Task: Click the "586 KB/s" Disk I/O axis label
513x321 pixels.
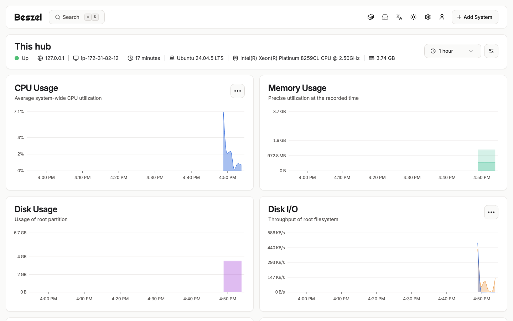Action: 276,233
